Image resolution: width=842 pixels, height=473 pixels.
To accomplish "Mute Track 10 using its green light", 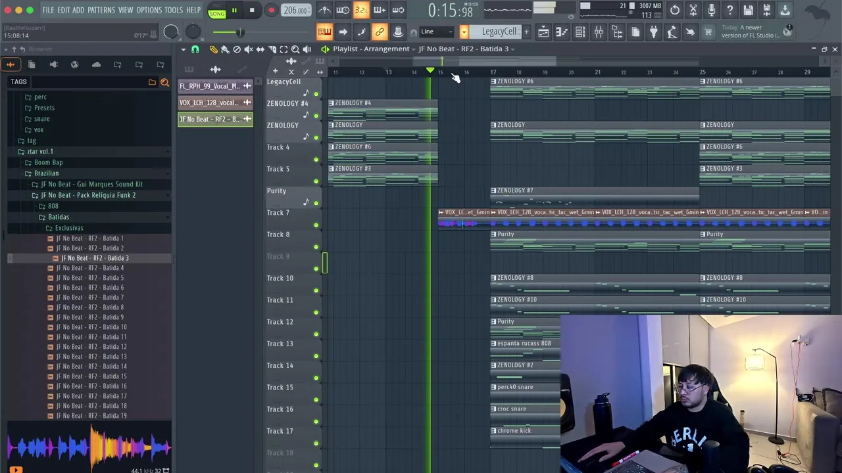I will coord(316,291).
